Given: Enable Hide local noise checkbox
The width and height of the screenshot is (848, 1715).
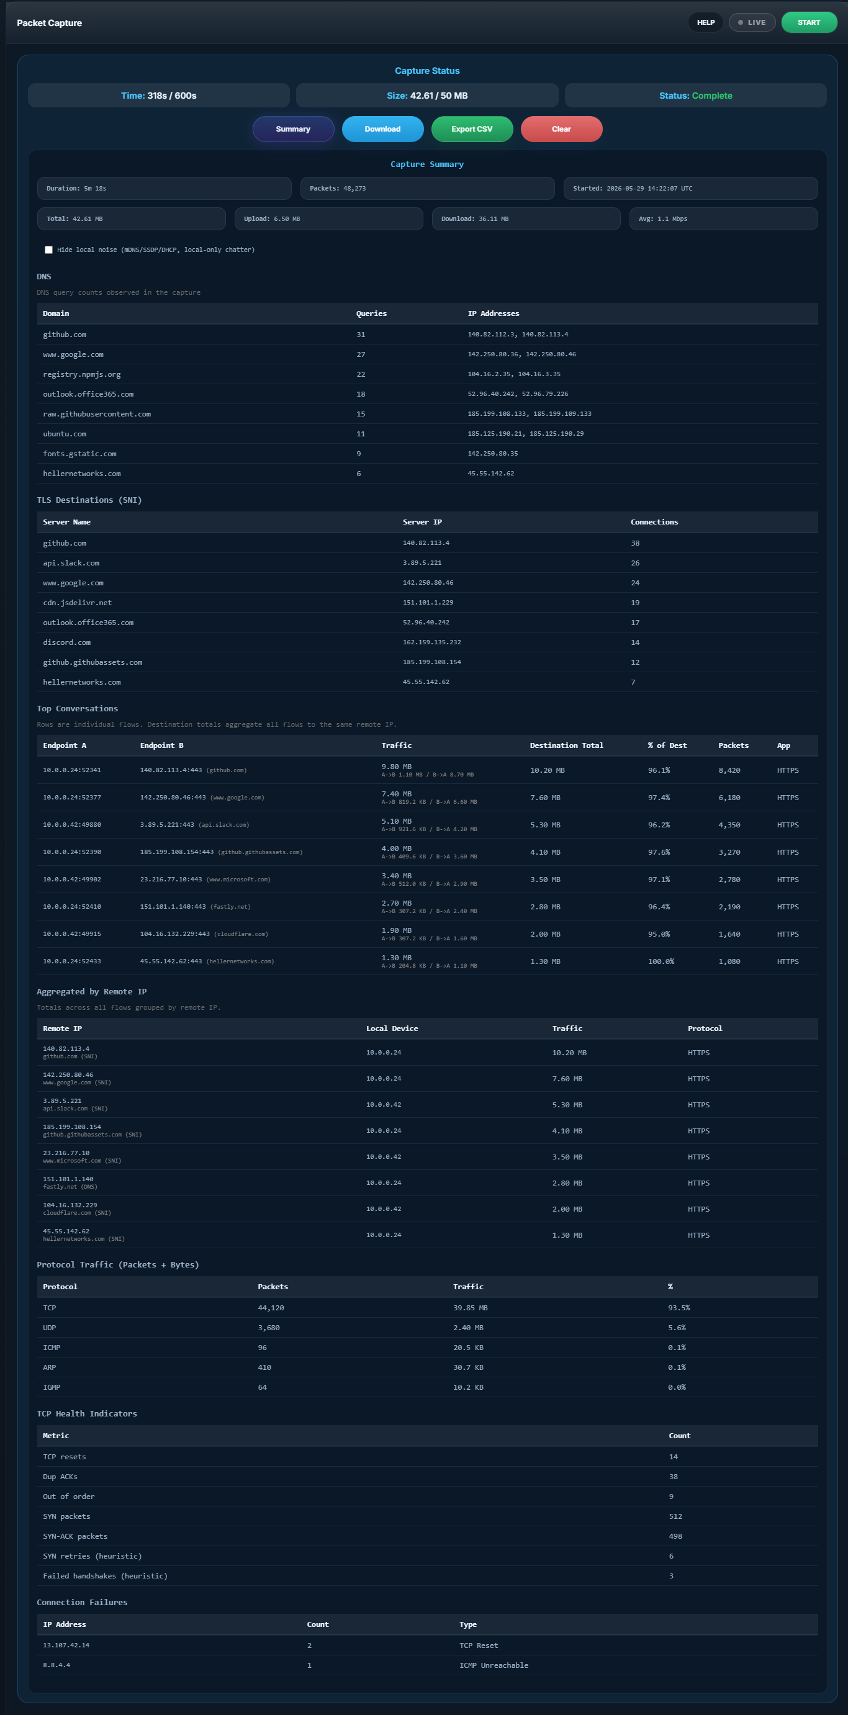Looking at the screenshot, I should point(48,250).
